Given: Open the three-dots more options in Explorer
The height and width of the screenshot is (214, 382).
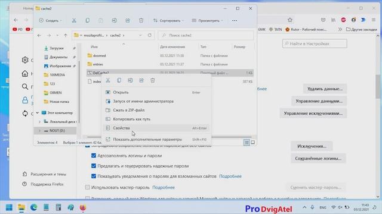Looking at the screenshot, I should (x=235, y=21).
